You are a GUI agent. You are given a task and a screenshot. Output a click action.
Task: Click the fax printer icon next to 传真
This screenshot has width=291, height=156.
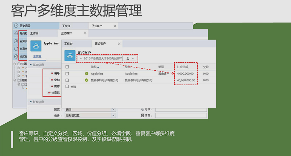pos(143,116)
